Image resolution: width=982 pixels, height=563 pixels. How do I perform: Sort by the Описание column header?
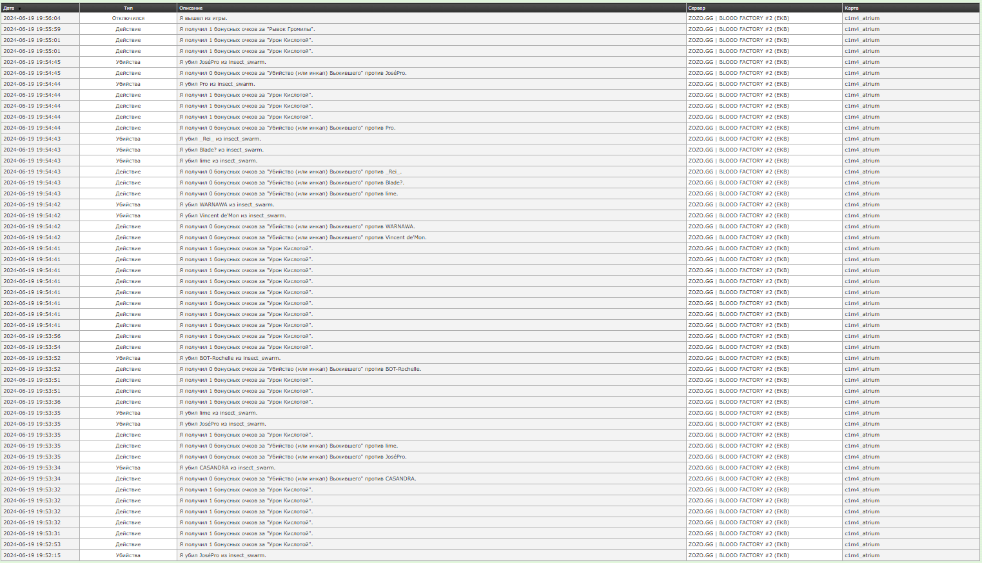191,8
